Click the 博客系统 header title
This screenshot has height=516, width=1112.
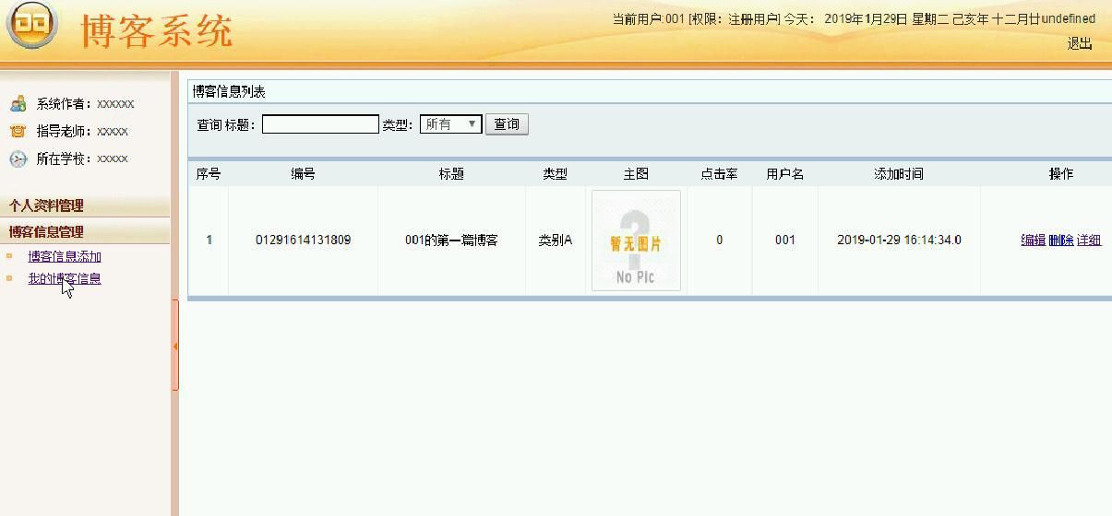pos(157,30)
